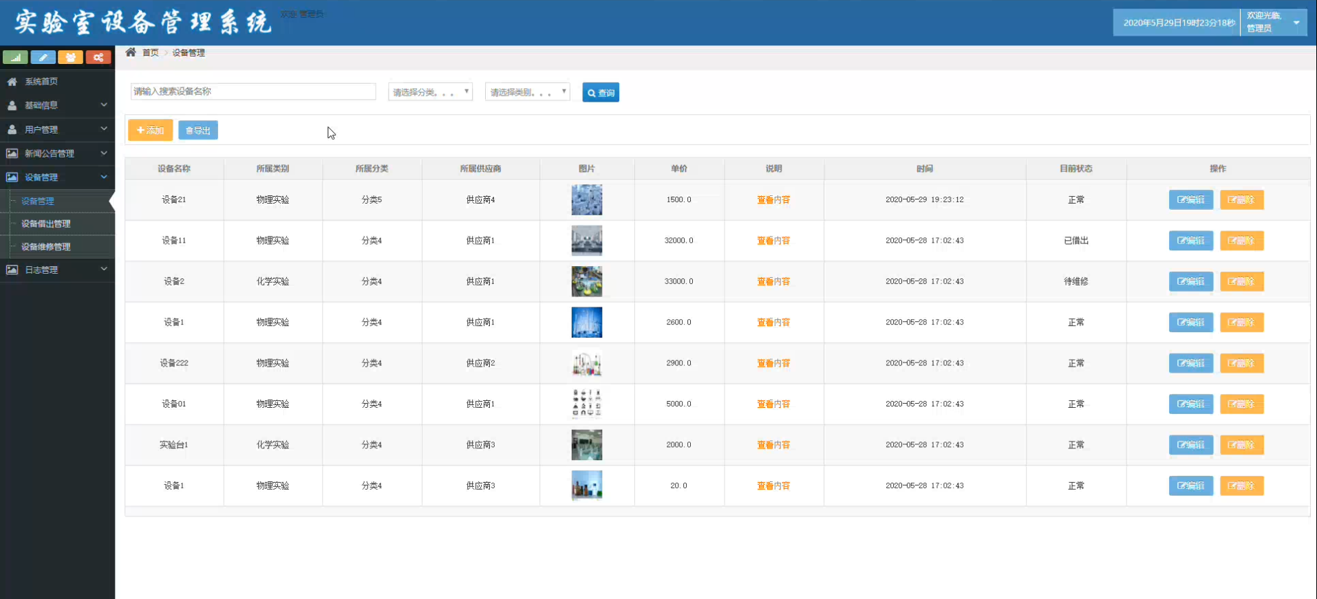Open the 请选择分类 dropdown
Viewport: 1317px width, 599px height.
coord(430,92)
